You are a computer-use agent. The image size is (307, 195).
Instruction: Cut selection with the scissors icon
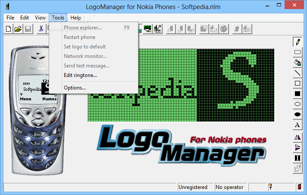41,29
